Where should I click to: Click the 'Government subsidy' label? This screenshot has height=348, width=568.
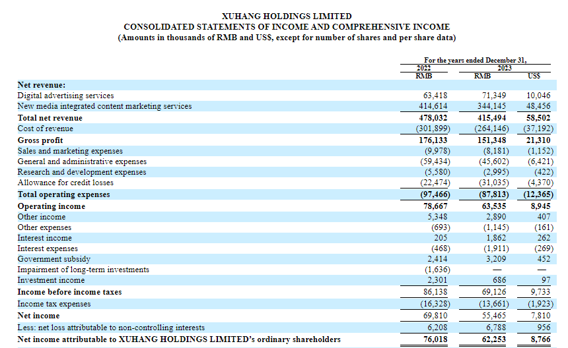pos(53,259)
